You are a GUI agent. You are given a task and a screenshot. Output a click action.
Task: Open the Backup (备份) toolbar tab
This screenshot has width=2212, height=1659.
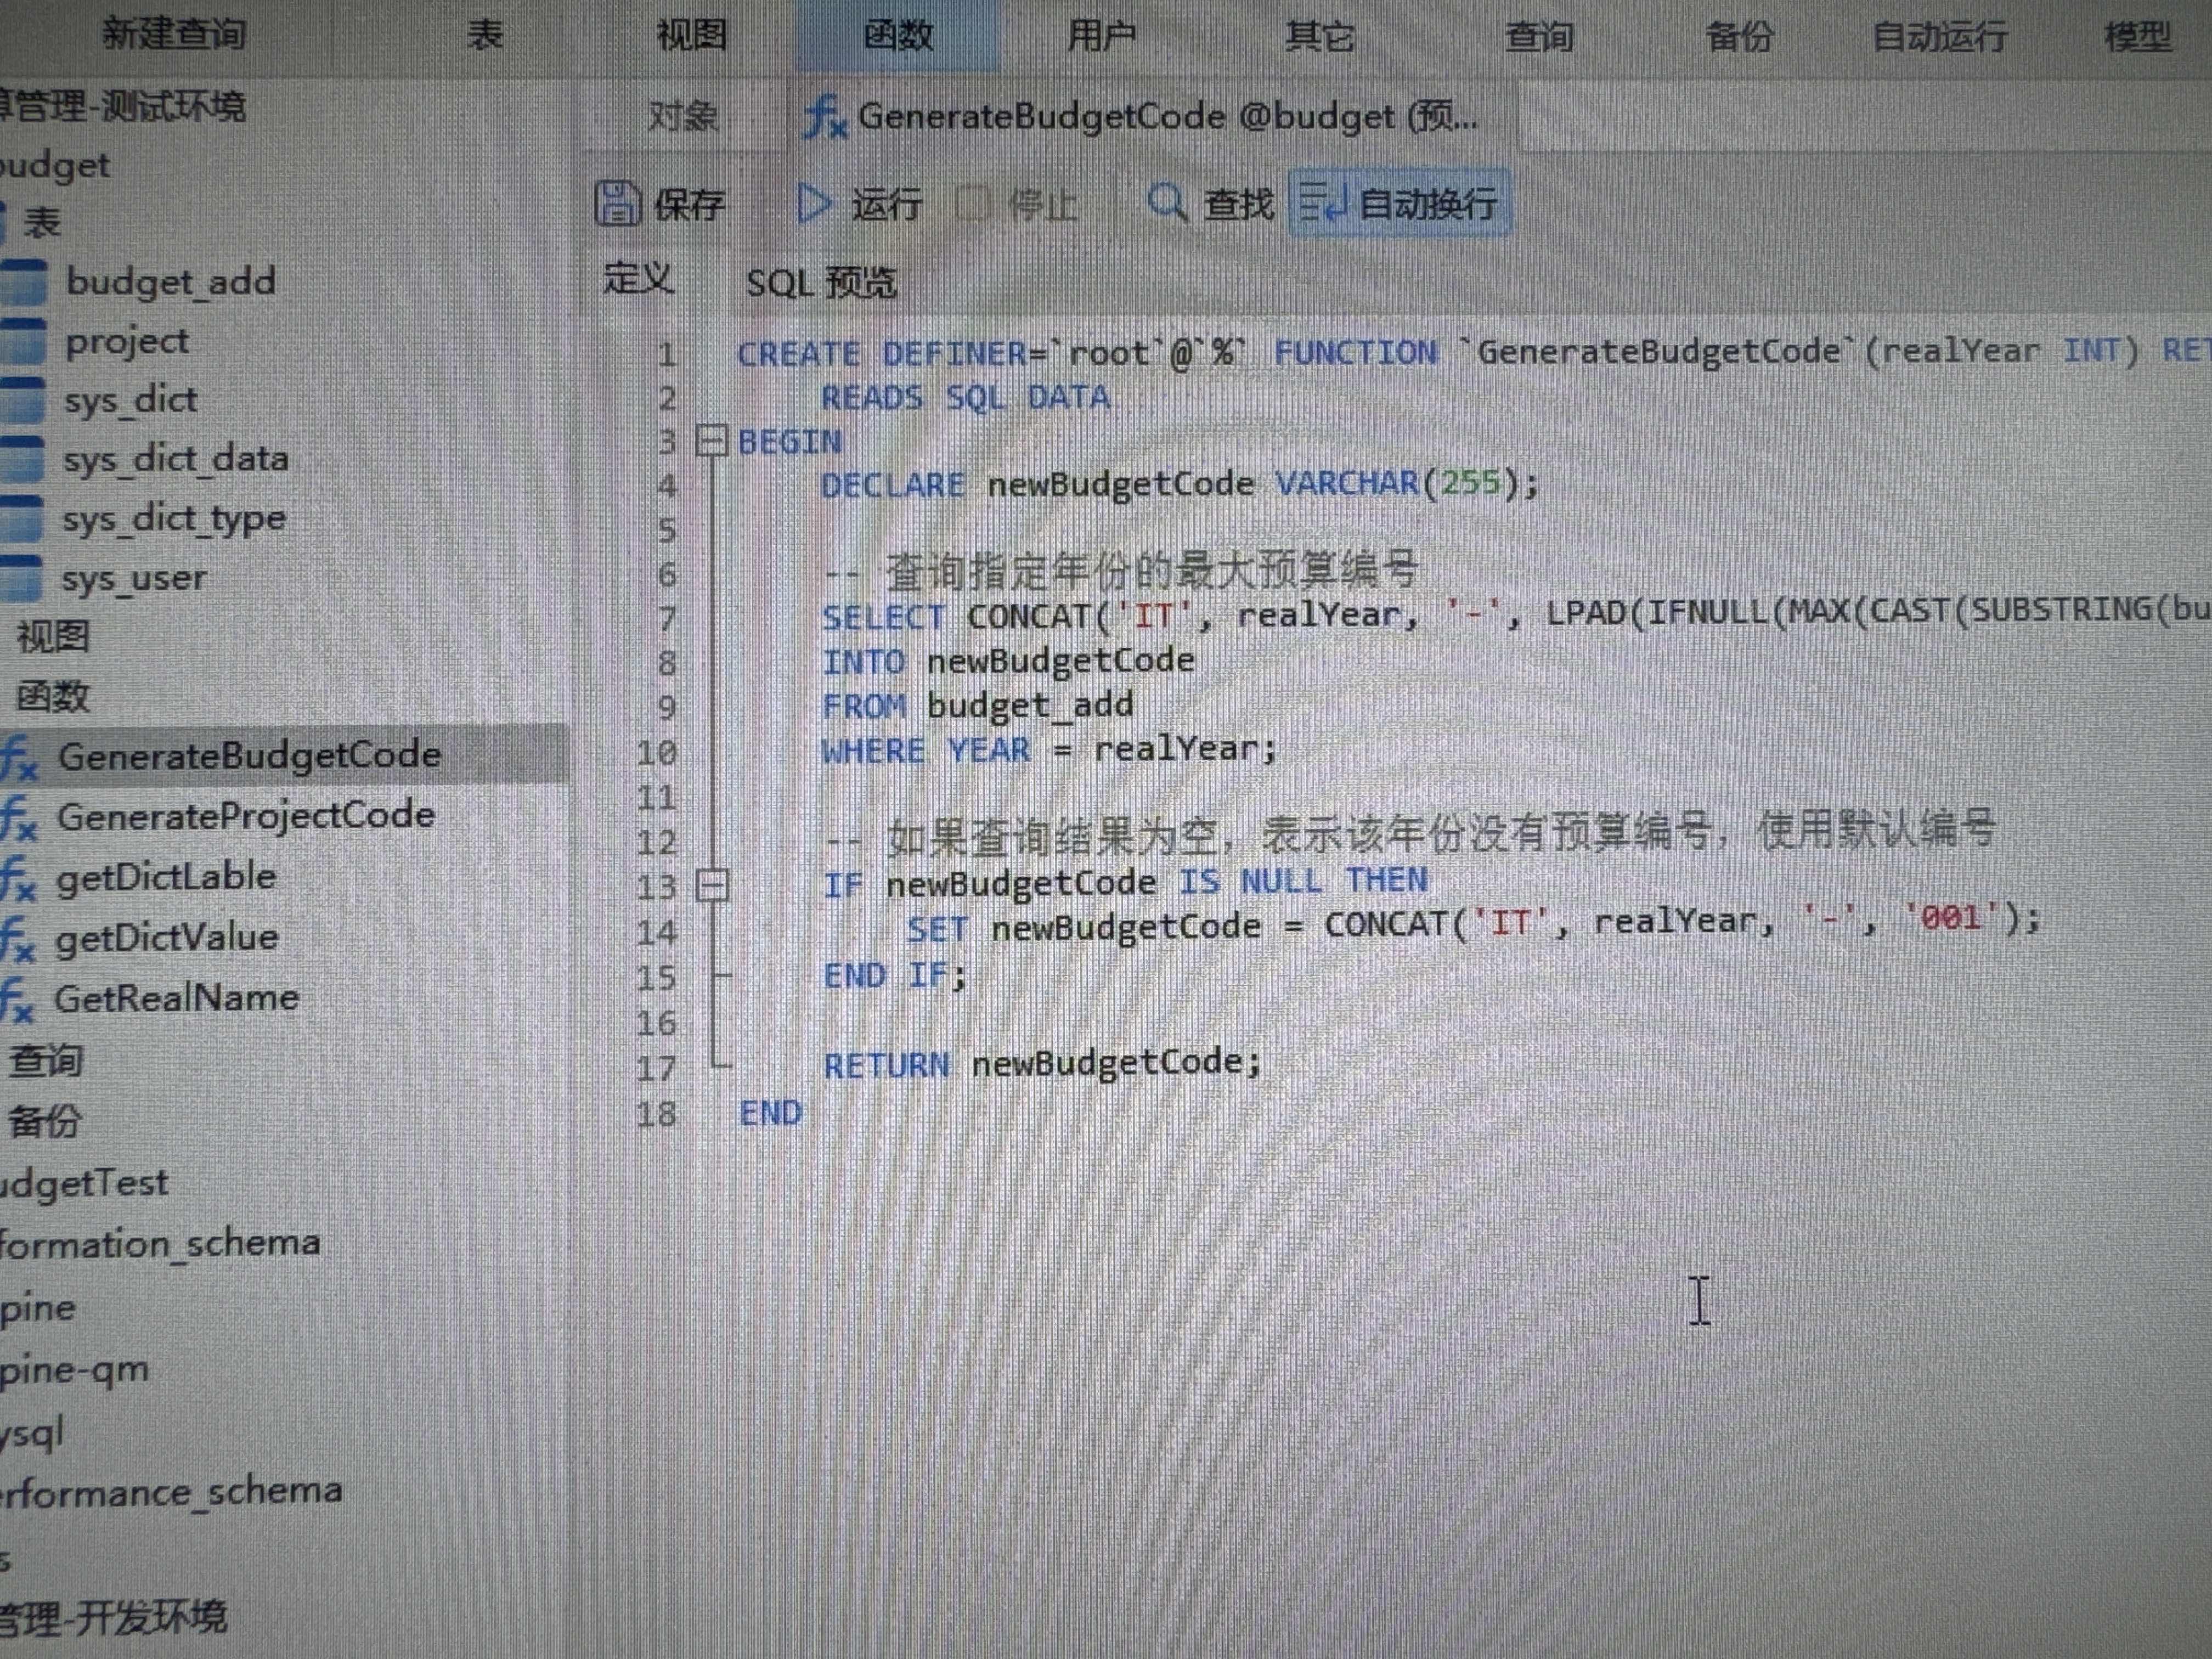point(1739,37)
